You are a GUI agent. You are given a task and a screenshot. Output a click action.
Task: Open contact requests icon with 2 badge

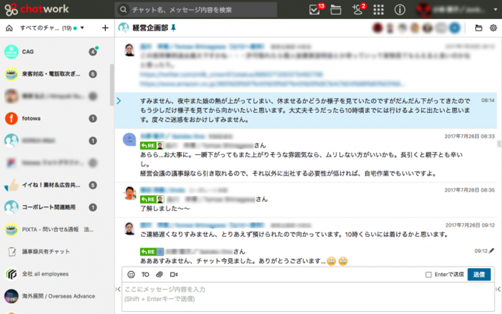click(357, 9)
